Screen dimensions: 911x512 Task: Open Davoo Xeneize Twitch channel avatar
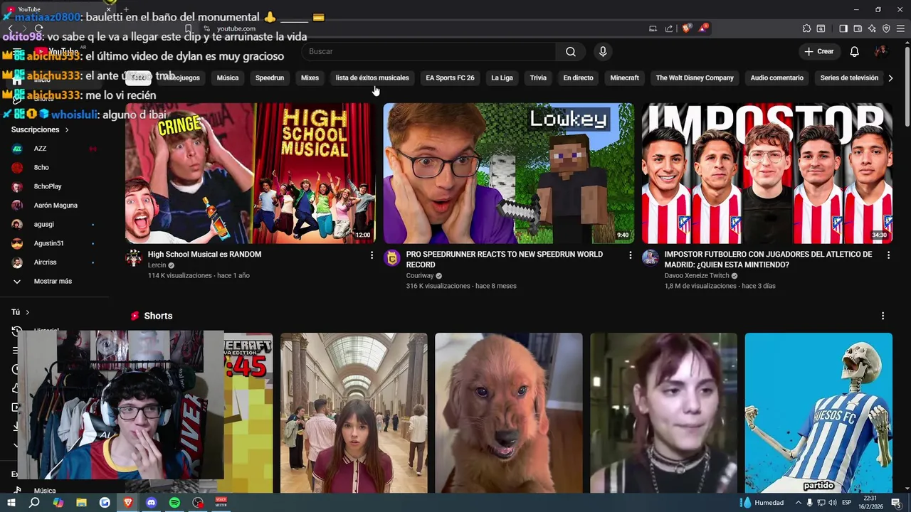click(651, 257)
